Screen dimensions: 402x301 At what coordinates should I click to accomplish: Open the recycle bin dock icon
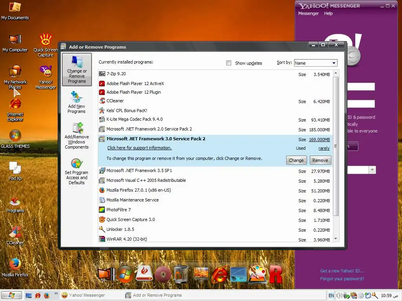tap(181, 274)
